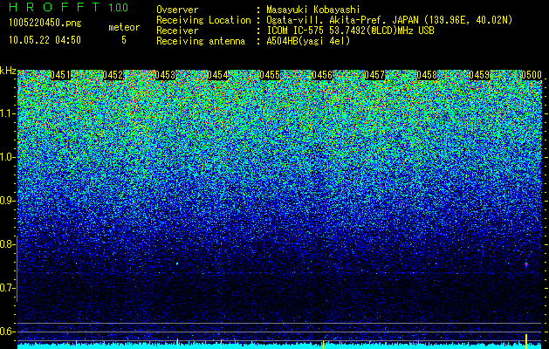Click the yellow meteor marker below 0453
This screenshot has width=549, height=349.
tap(177, 343)
